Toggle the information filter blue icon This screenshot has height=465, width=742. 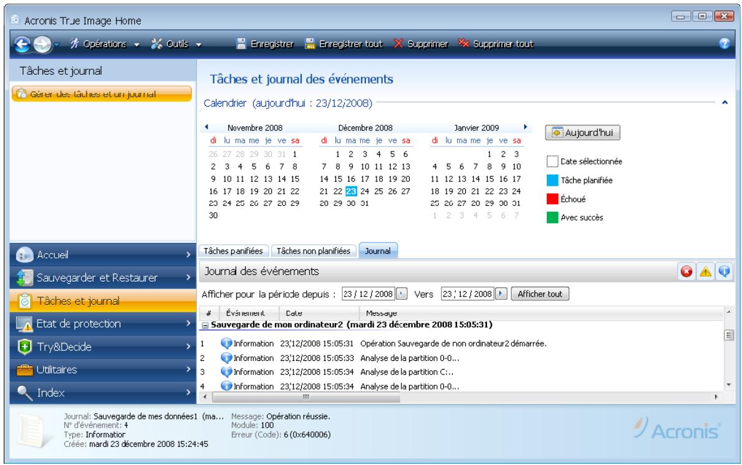coord(724,272)
